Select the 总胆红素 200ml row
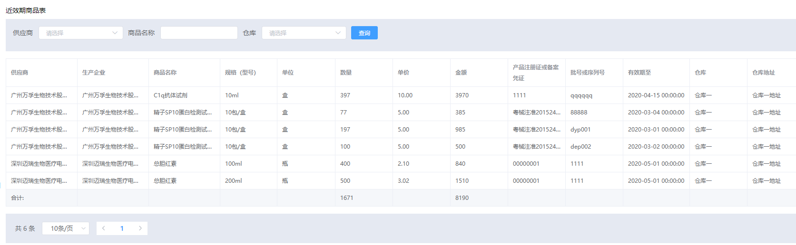This screenshot has width=796, height=245. [x=165, y=181]
